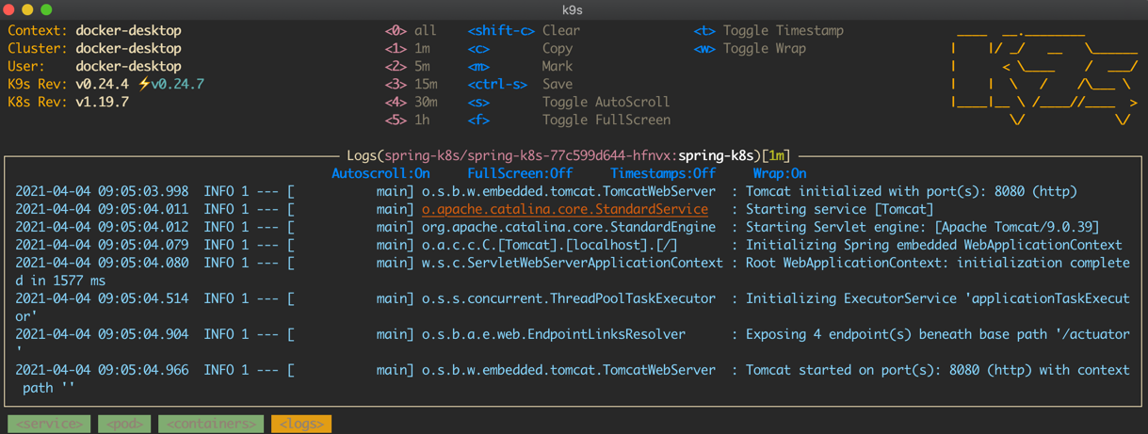
Task: Go to the <containers> breadcrumb
Action: 211,424
